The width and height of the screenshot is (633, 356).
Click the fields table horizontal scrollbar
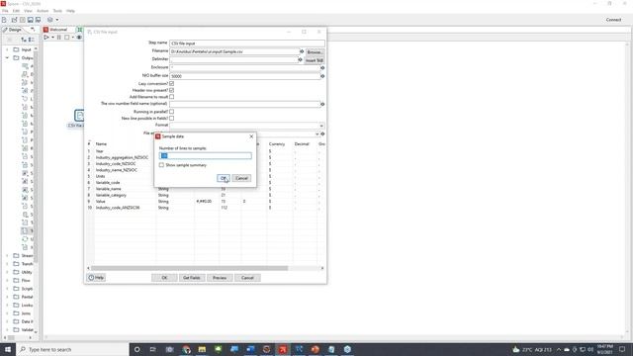point(189,268)
